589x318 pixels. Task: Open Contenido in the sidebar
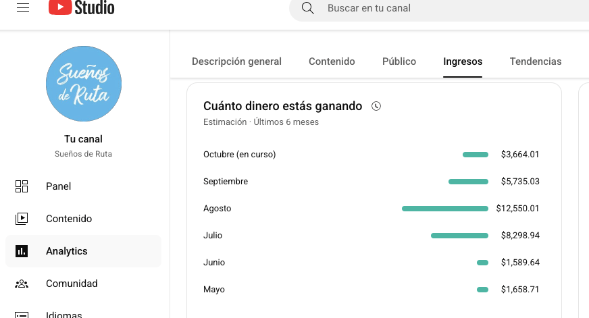click(83, 219)
